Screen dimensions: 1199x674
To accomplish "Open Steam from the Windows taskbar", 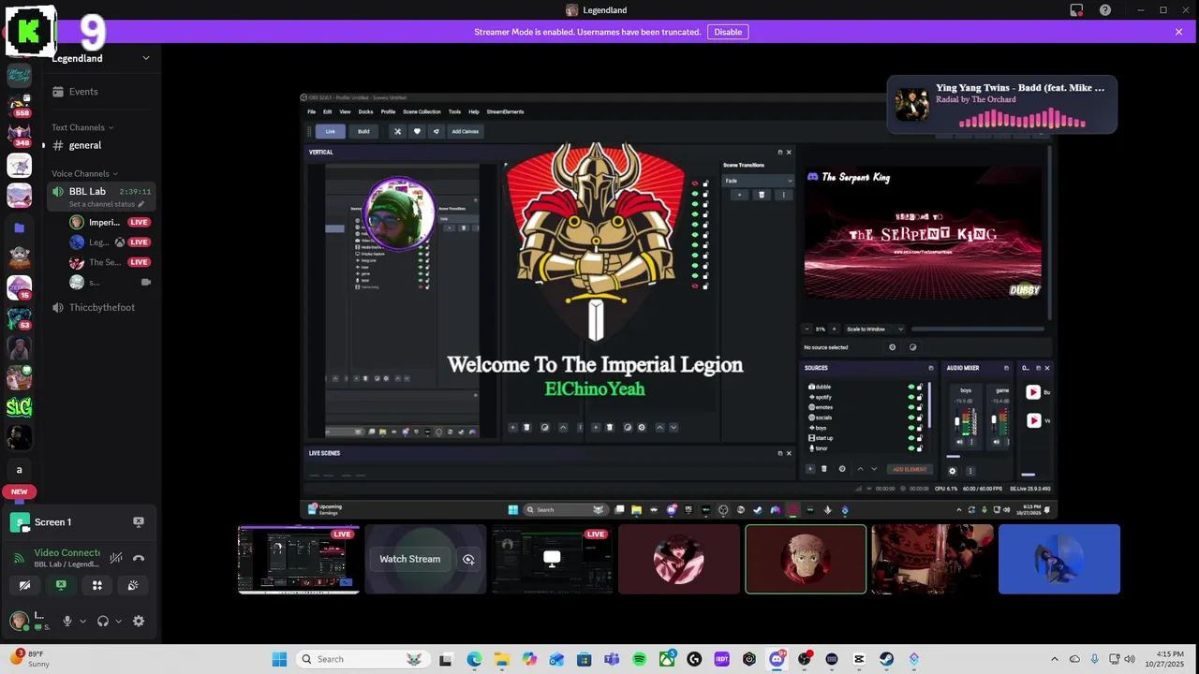I will [x=886, y=659].
